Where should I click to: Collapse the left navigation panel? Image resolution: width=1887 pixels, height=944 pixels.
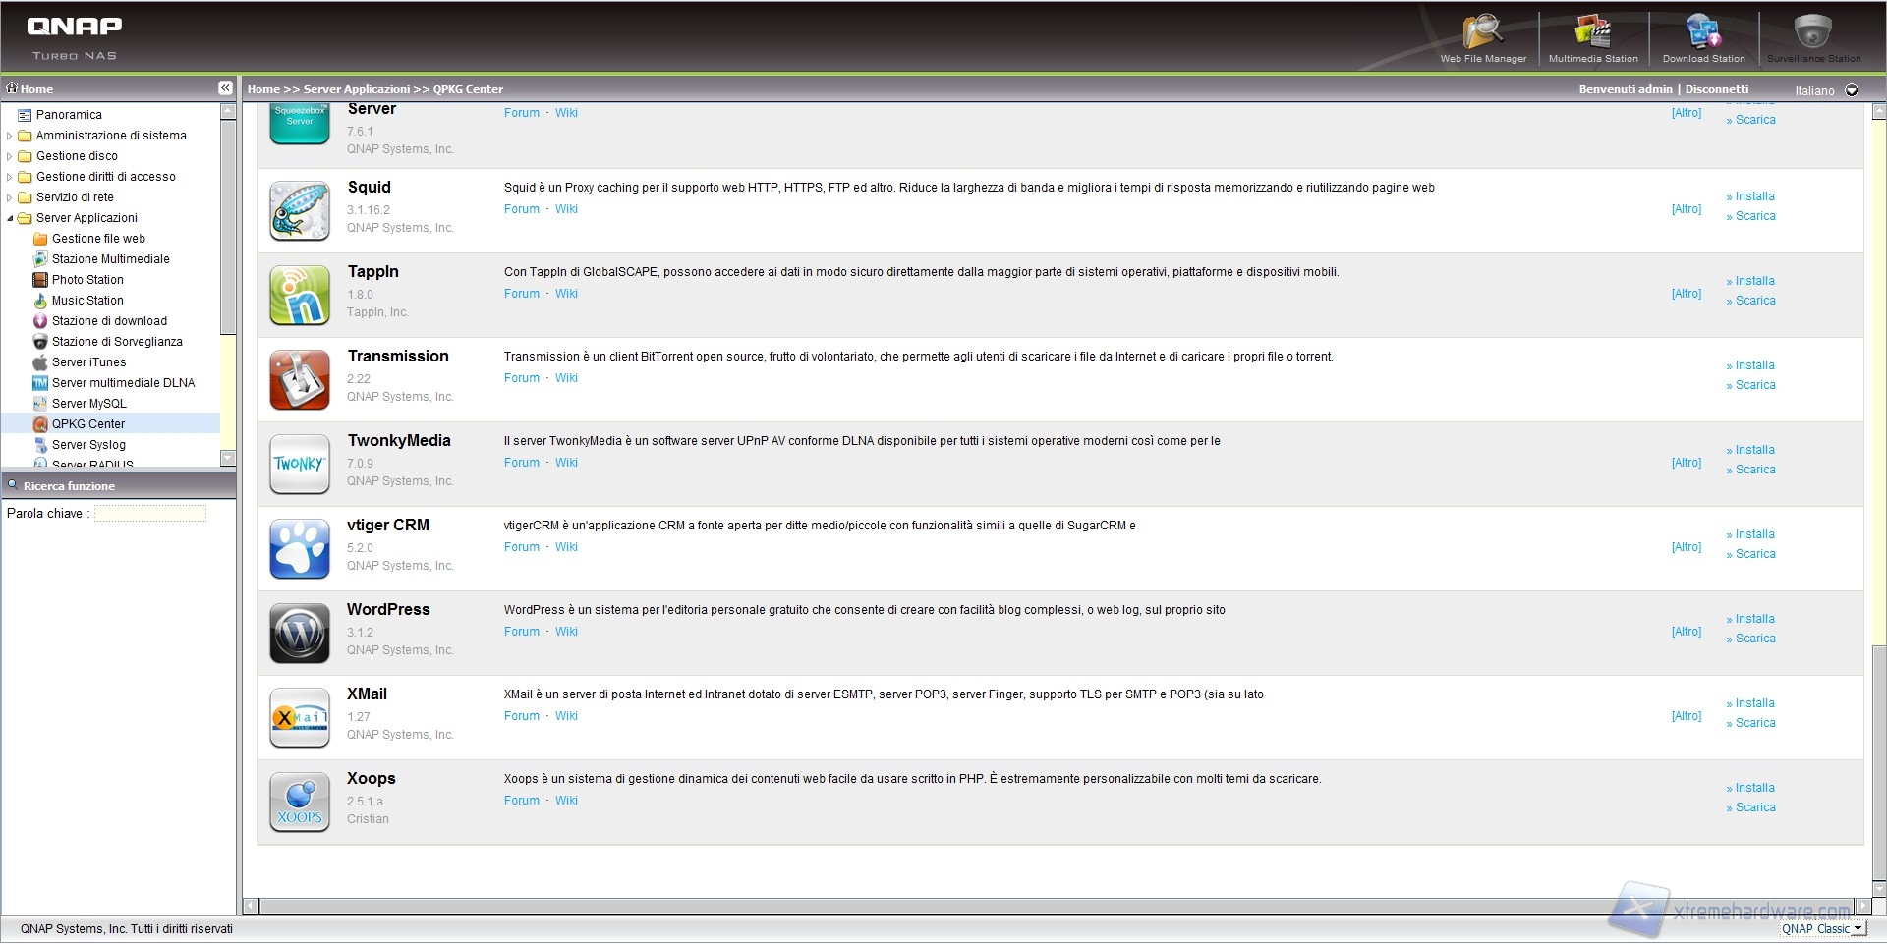click(x=225, y=88)
